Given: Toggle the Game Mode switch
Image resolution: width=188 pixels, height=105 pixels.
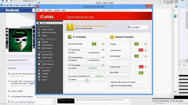Looking at the screenshot, I should 139,73.
